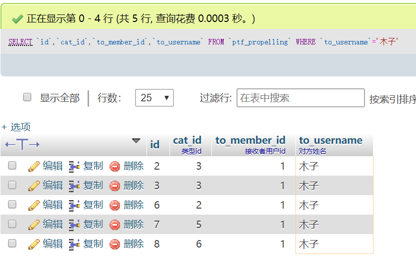Screen dimensions: 416x262
Task: Click 编辑 link for row id 3
Action: [52, 186]
